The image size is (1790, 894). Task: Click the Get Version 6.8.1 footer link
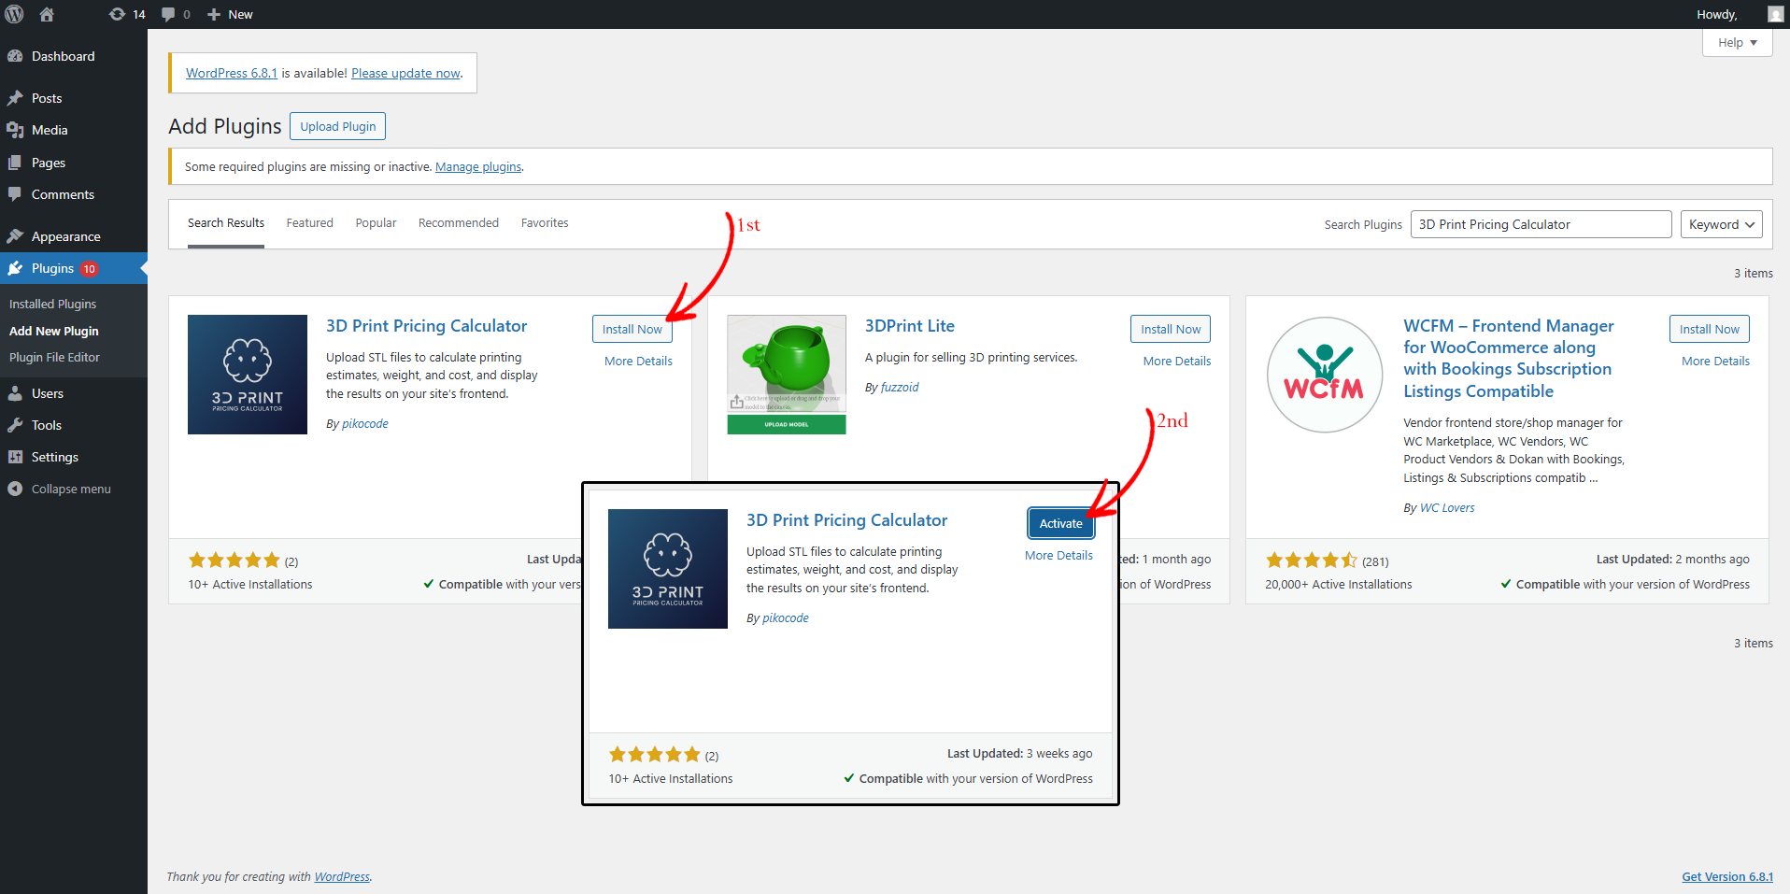coord(1727,876)
